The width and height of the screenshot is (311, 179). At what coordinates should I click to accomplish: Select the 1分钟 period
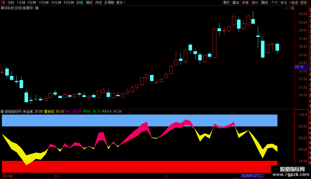pos(21,2)
